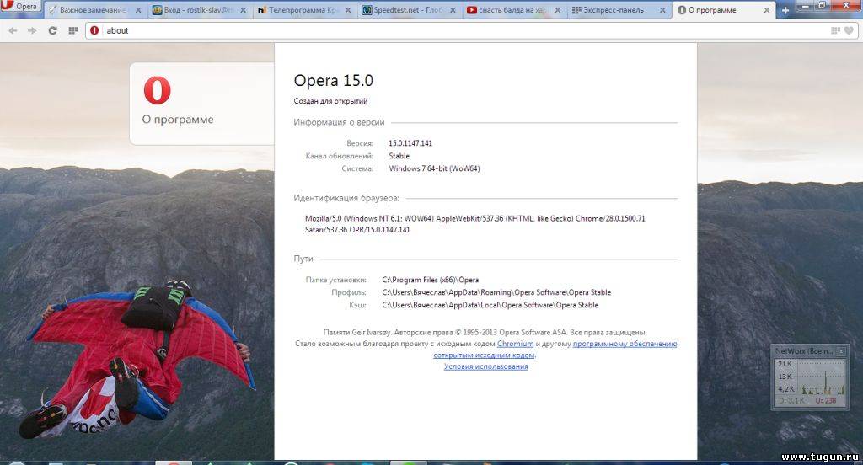Viewport: 863px width, 465px height.
Task: Open программному обеспечению link
Action: pos(624,344)
